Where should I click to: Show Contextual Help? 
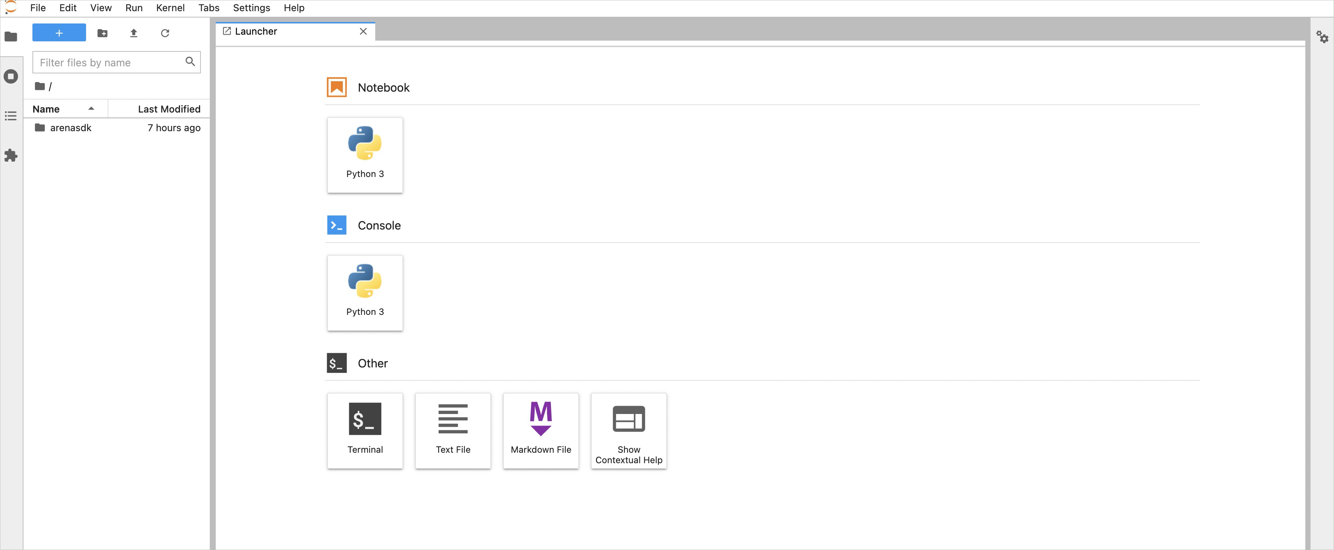click(629, 430)
